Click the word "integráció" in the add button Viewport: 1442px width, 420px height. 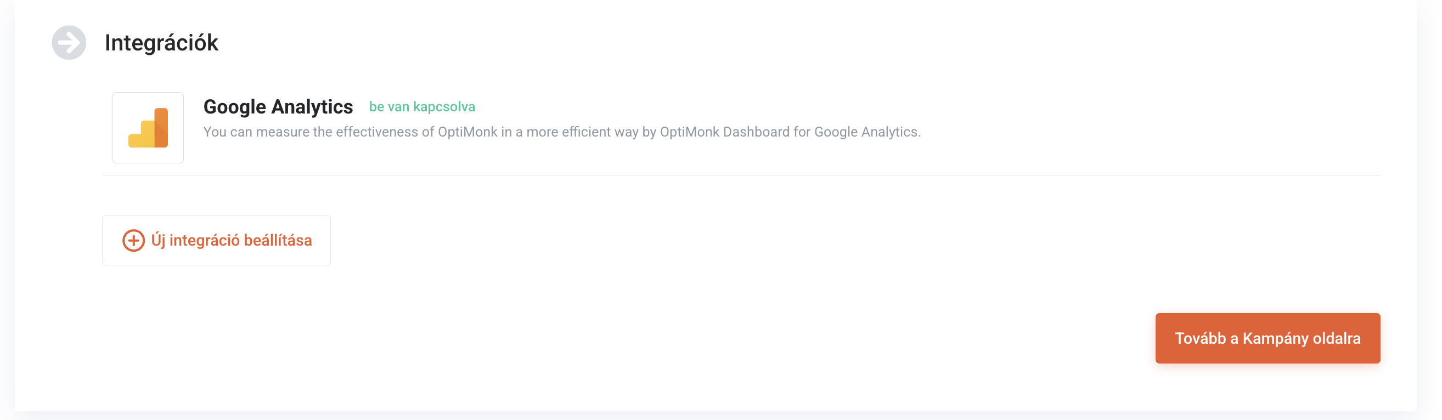coord(204,241)
